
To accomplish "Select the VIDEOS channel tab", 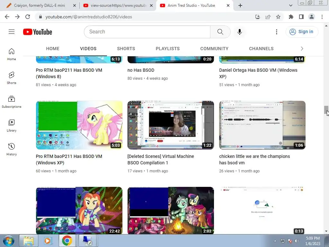I will [88, 49].
